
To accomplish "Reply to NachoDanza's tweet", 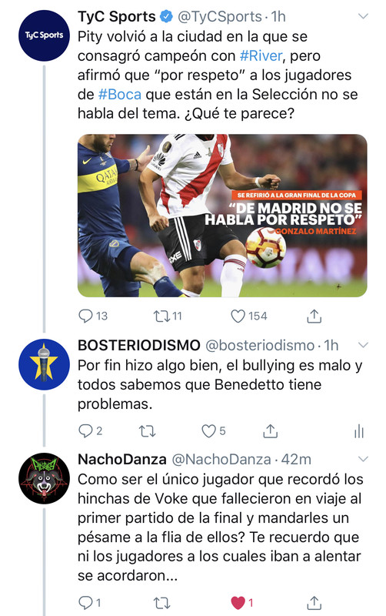I will point(85,603).
